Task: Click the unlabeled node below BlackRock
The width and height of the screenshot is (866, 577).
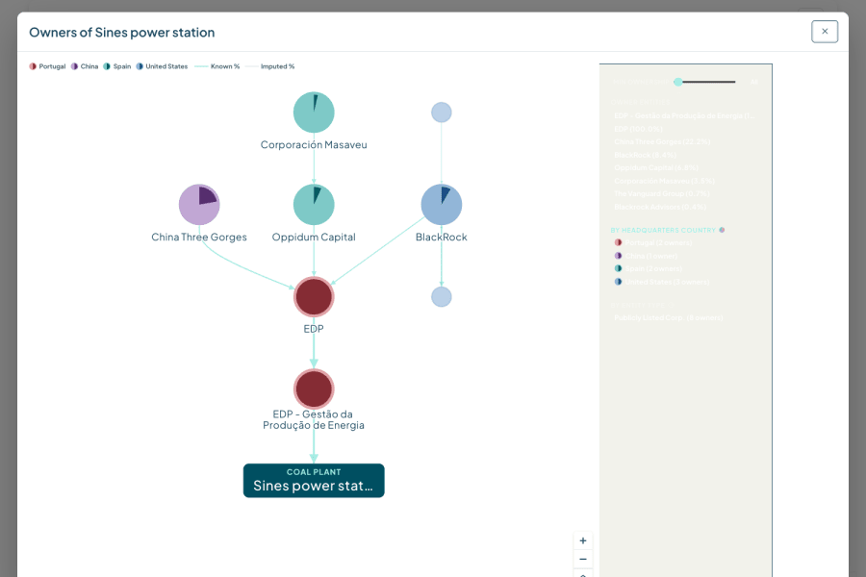Action: click(x=442, y=297)
